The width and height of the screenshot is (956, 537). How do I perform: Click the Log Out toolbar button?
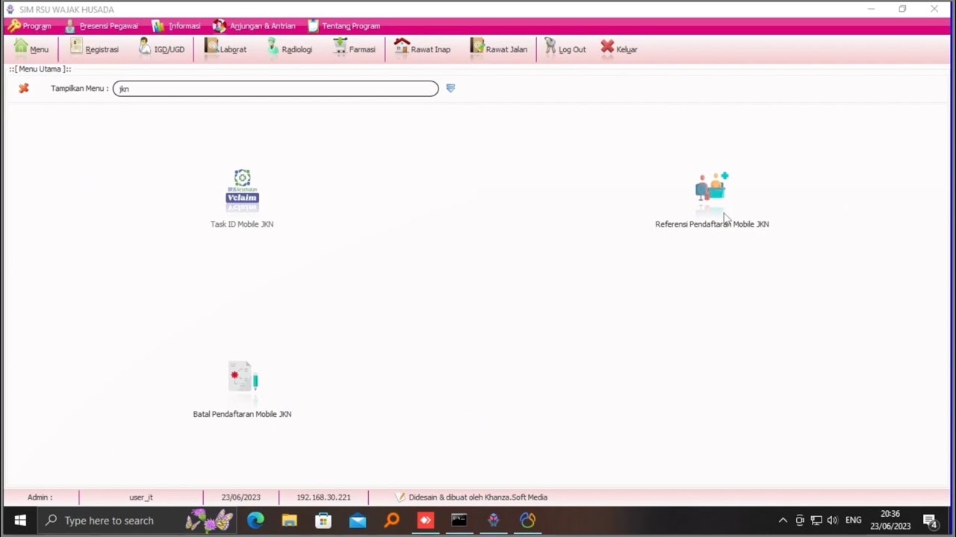565,48
